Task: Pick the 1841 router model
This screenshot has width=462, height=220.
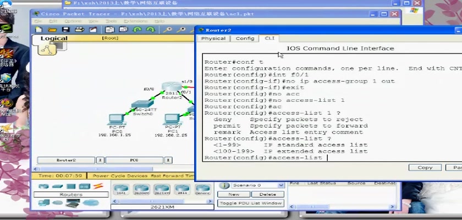Action: tap(122, 189)
